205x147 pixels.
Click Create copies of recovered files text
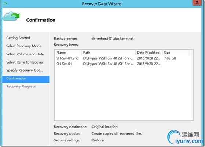(x=116, y=133)
